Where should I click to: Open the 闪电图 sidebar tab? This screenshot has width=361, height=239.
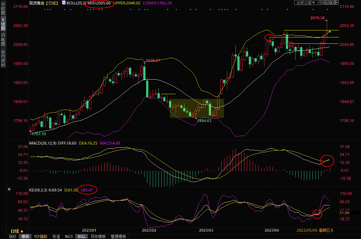[3, 39]
